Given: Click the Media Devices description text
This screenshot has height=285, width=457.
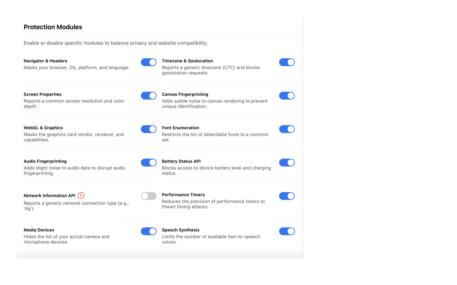Looking at the screenshot, I should coord(66,239).
